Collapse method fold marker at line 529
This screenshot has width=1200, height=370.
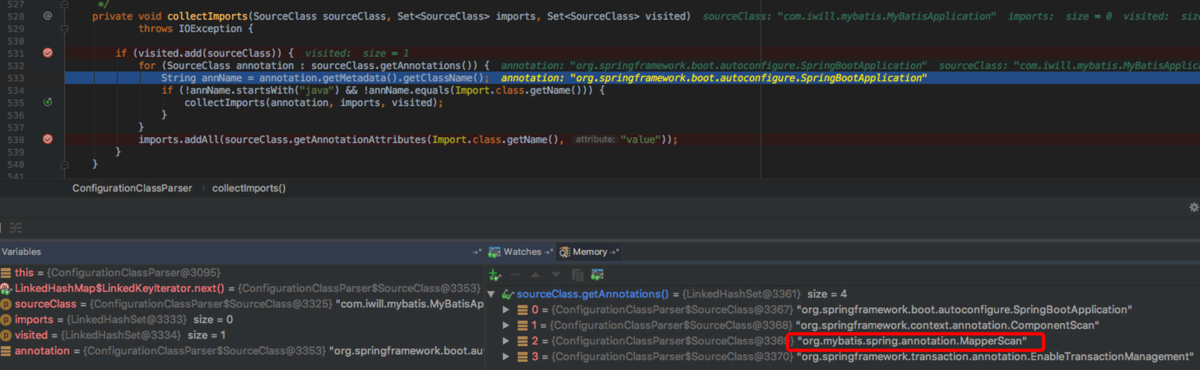click(65, 29)
